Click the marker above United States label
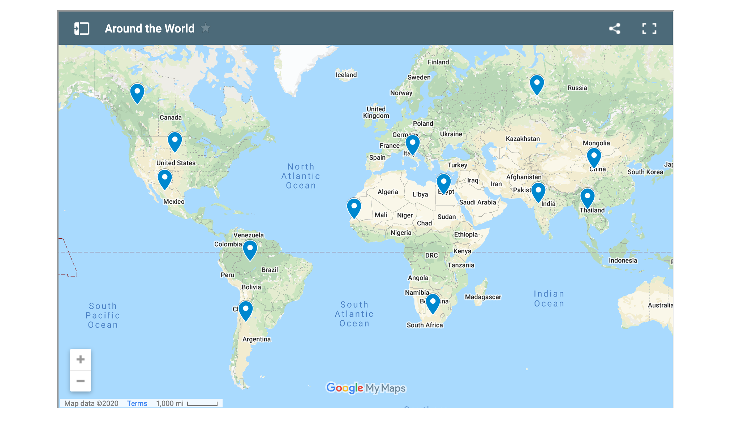 pyautogui.click(x=175, y=141)
